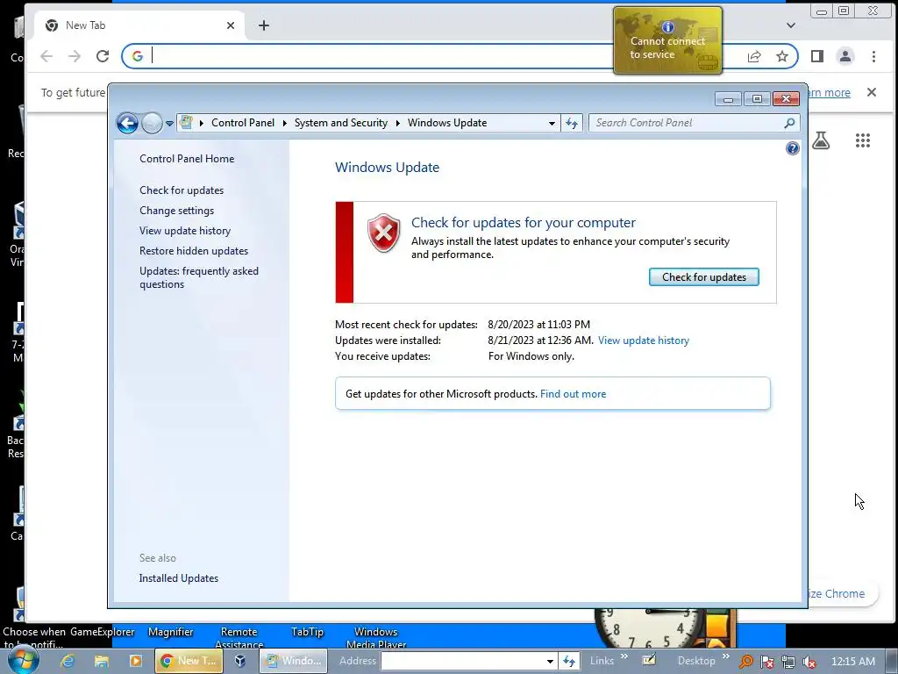Viewport: 898px width, 674px height.
Task: Click the taskbar clock 12:15 AM
Action: pyautogui.click(x=852, y=662)
